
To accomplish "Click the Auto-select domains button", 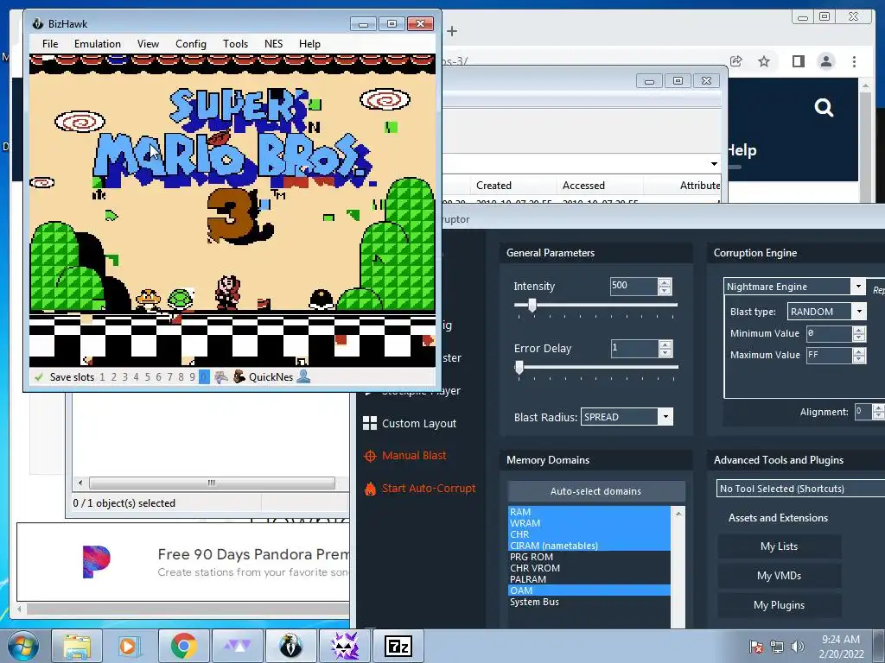I will 596,491.
